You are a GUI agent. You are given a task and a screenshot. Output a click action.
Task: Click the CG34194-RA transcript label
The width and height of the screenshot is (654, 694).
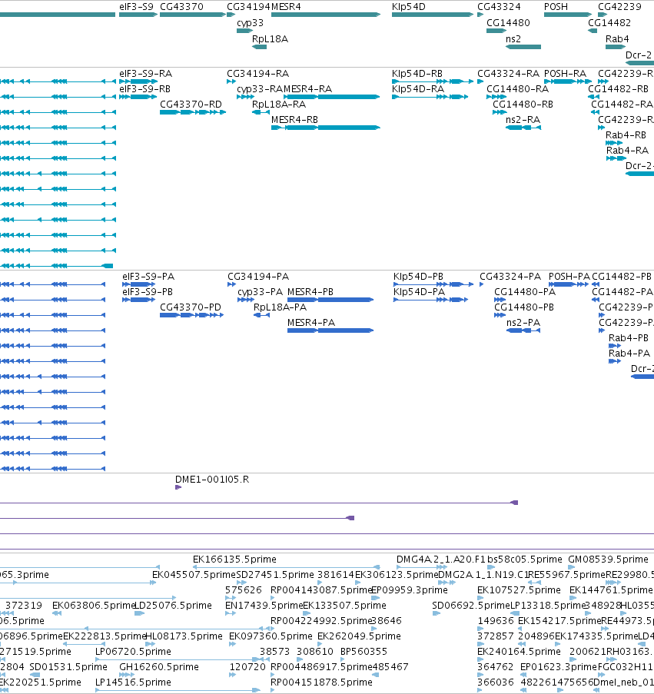click(257, 74)
